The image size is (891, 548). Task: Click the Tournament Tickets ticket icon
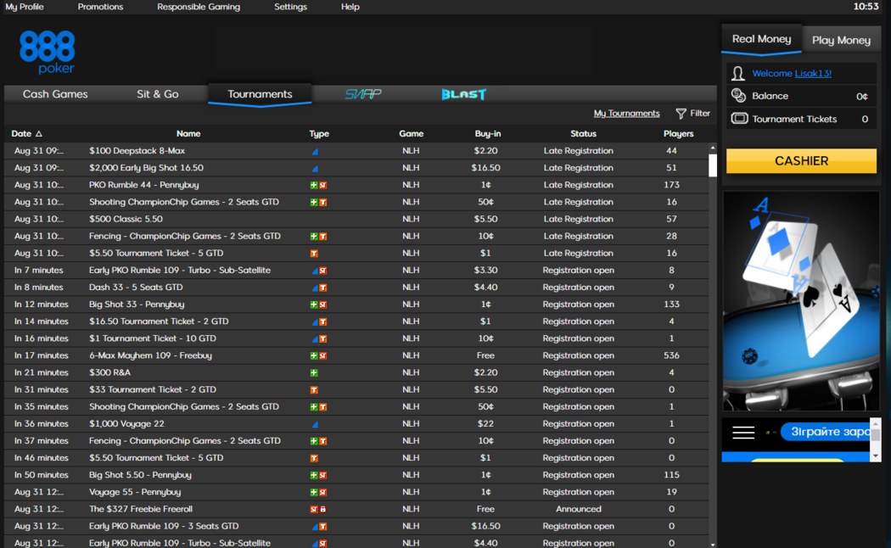(x=739, y=119)
